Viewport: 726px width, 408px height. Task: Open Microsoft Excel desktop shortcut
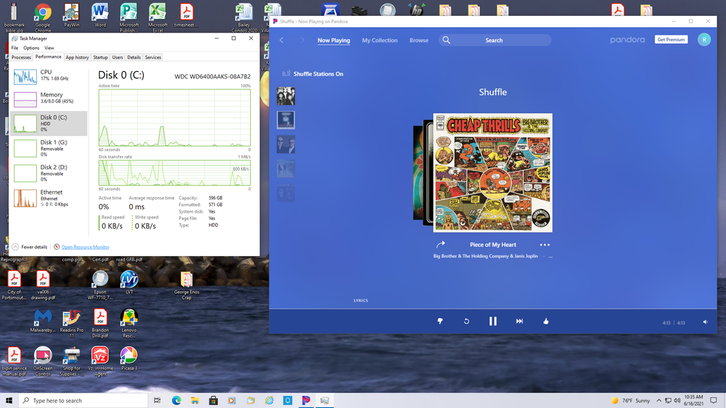[158, 17]
